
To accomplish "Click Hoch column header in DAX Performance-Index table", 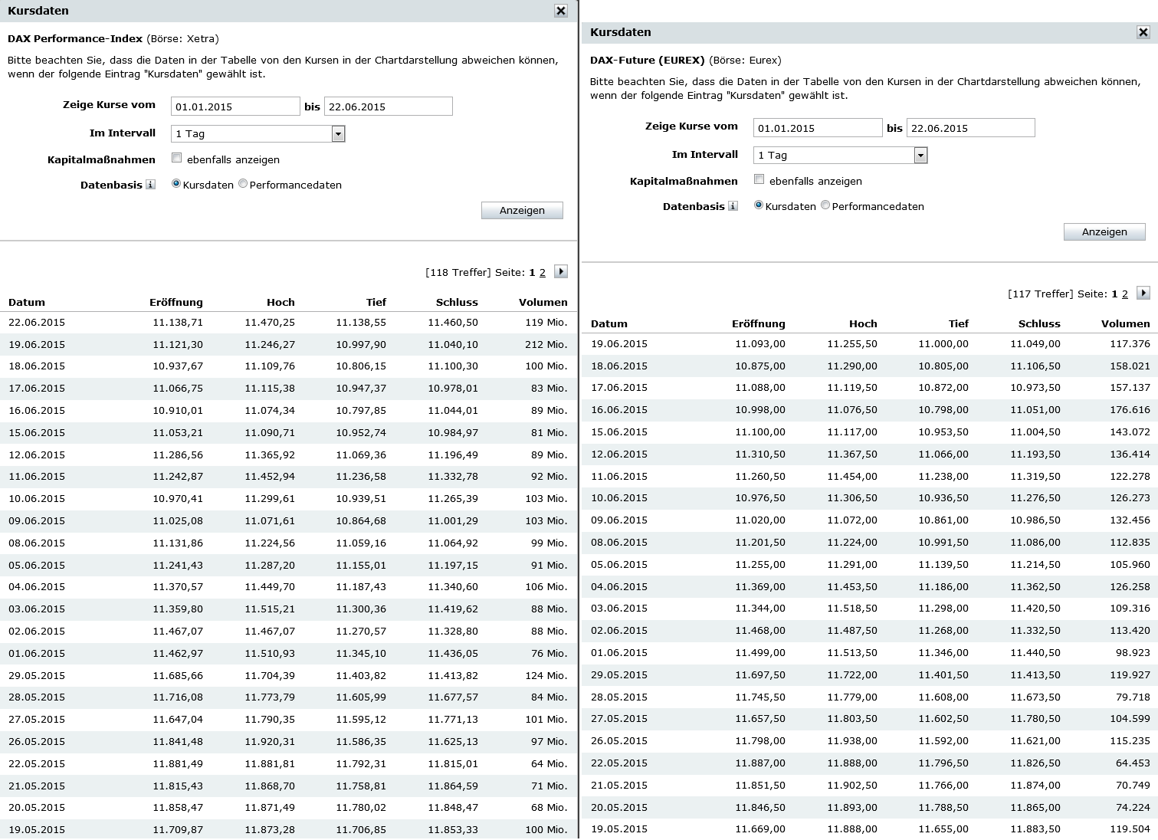I will [280, 303].
